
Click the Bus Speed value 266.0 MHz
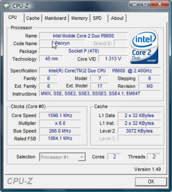tap(60, 131)
